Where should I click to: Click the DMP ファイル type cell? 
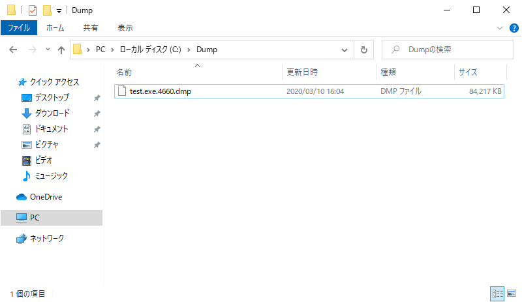(x=401, y=91)
